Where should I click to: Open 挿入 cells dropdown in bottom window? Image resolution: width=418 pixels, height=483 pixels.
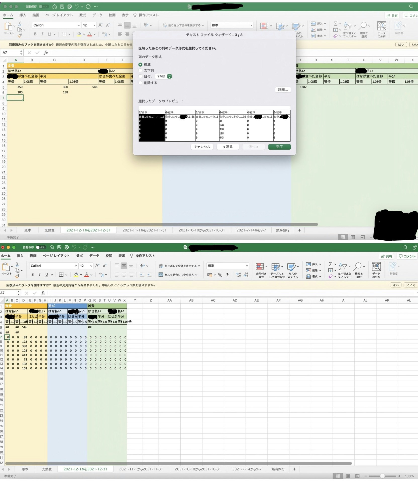click(320, 264)
